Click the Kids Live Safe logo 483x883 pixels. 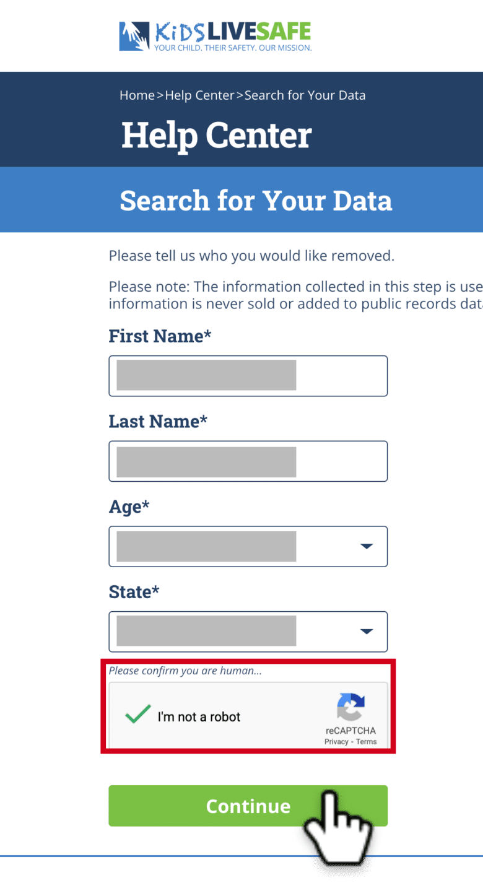click(214, 35)
